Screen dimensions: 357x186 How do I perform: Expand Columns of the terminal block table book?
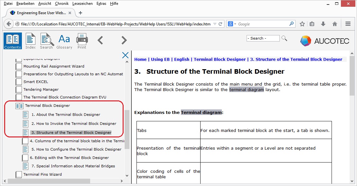pos(25,141)
